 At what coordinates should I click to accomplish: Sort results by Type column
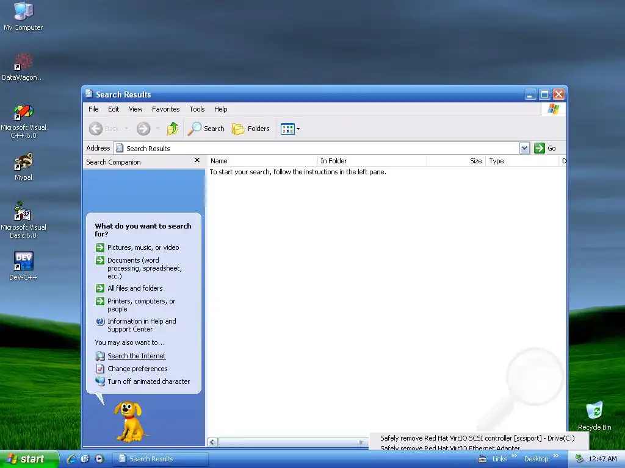(522, 161)
